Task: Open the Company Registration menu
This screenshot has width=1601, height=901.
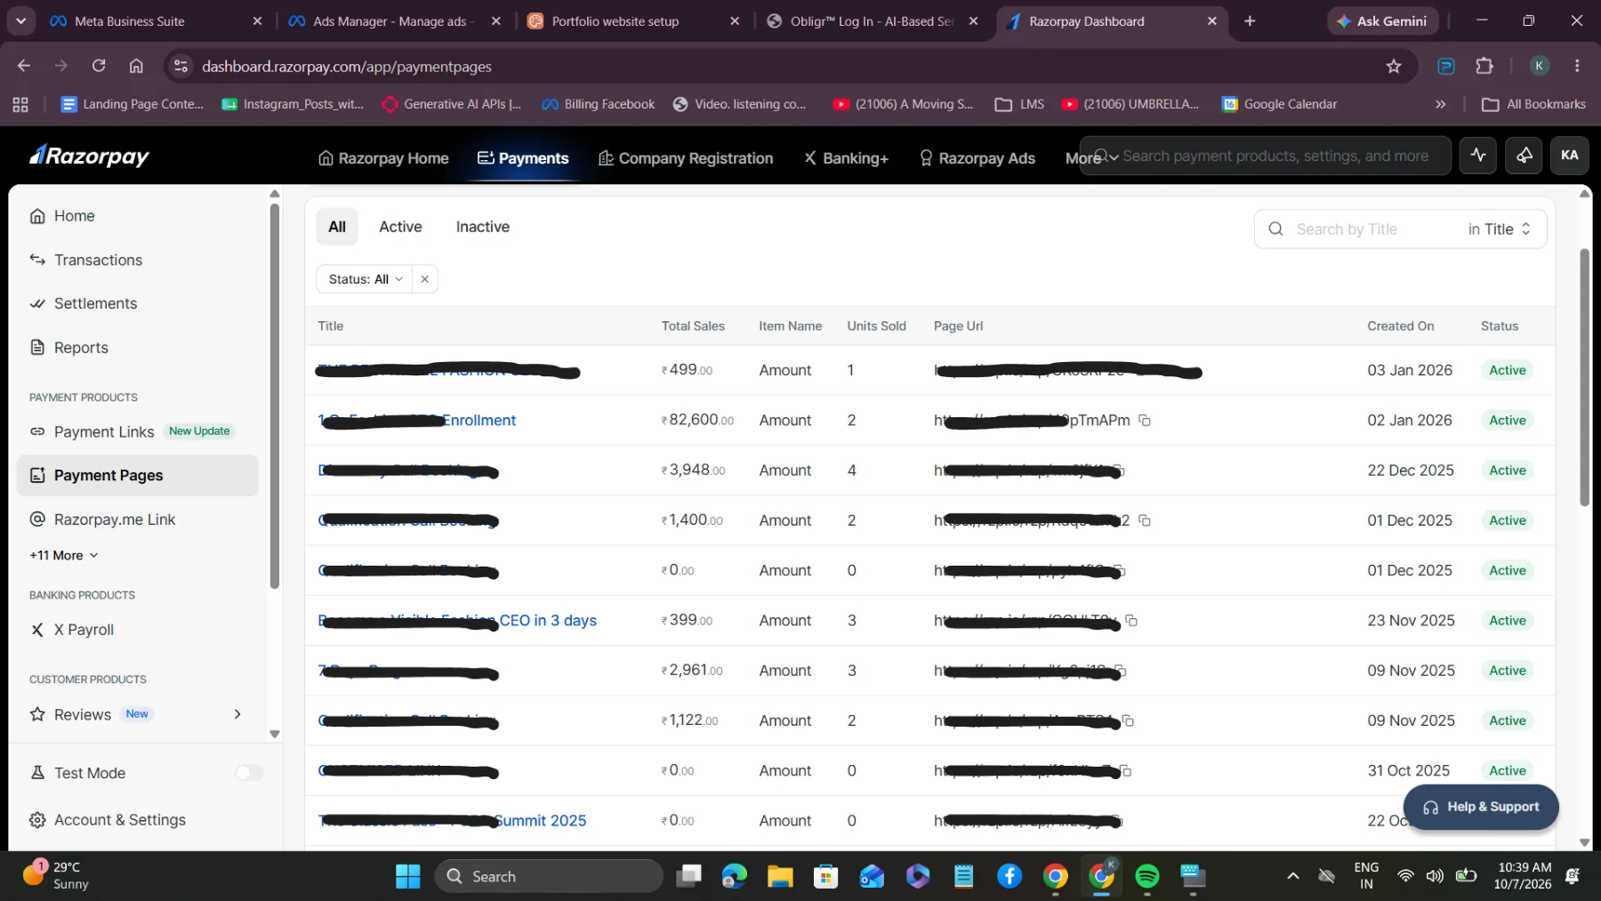Action: [686, 158]
